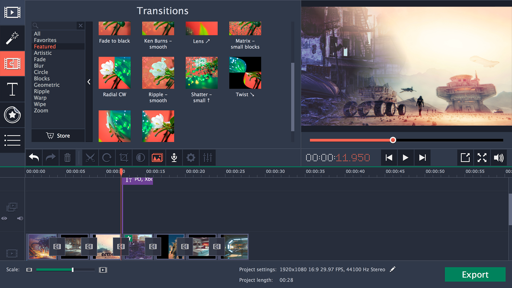
Task: Switch preview to fullscreen mode
Action: click(x=482, y=158)
